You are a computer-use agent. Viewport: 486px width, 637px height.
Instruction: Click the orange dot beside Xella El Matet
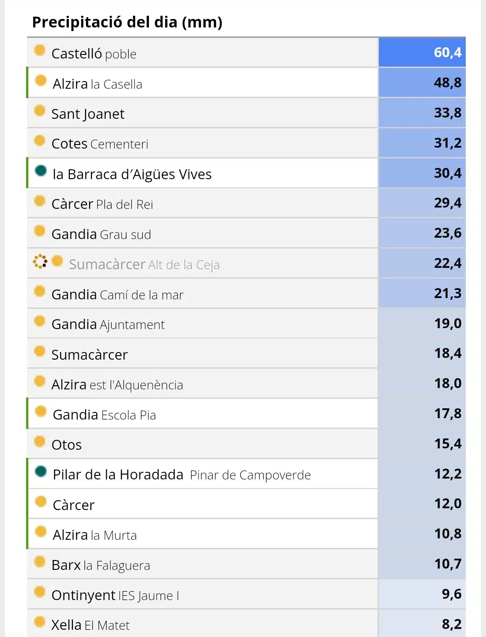40,622
